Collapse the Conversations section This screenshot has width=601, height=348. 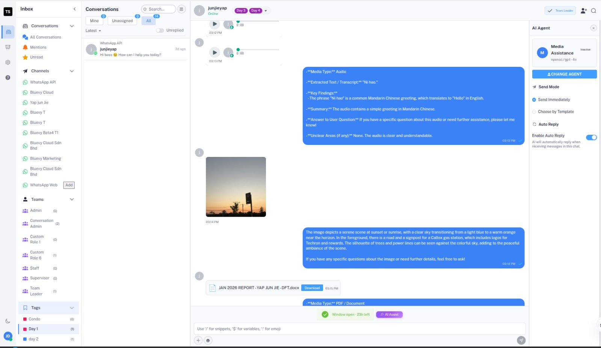click(72, 26)
